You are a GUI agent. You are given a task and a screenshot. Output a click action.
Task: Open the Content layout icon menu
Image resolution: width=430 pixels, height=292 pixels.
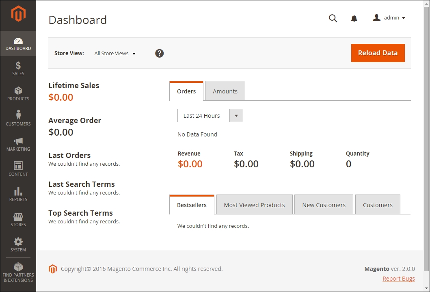[18, 169]
